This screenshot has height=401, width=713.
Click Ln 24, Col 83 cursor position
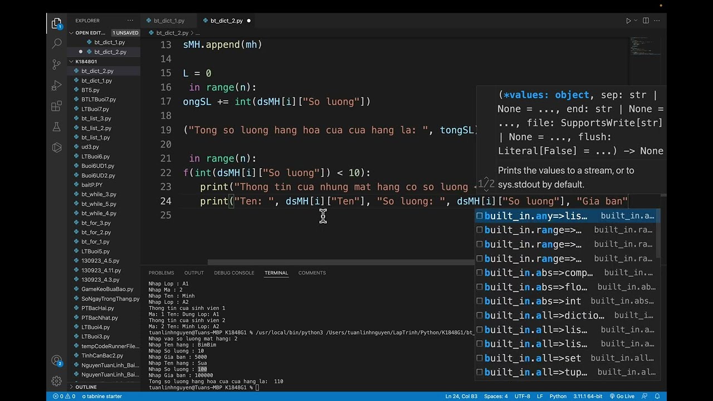pos(461,397)
